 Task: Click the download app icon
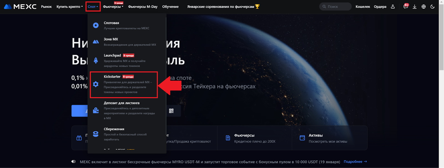[415, 7]
